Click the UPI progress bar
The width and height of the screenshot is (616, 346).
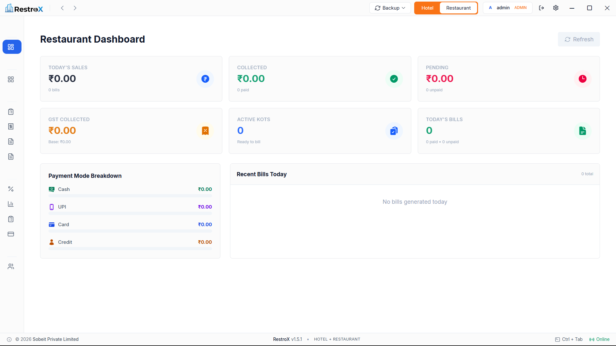tap(130, 213)
